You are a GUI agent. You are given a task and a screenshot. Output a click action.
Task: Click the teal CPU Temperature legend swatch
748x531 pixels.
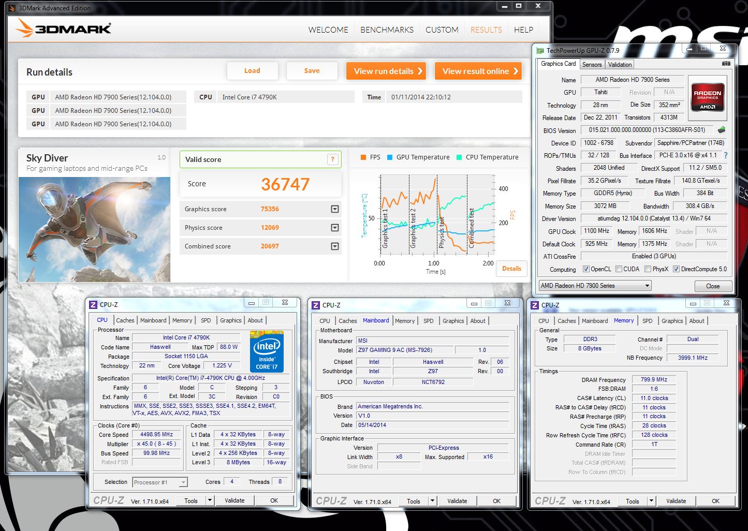point(459,157)
